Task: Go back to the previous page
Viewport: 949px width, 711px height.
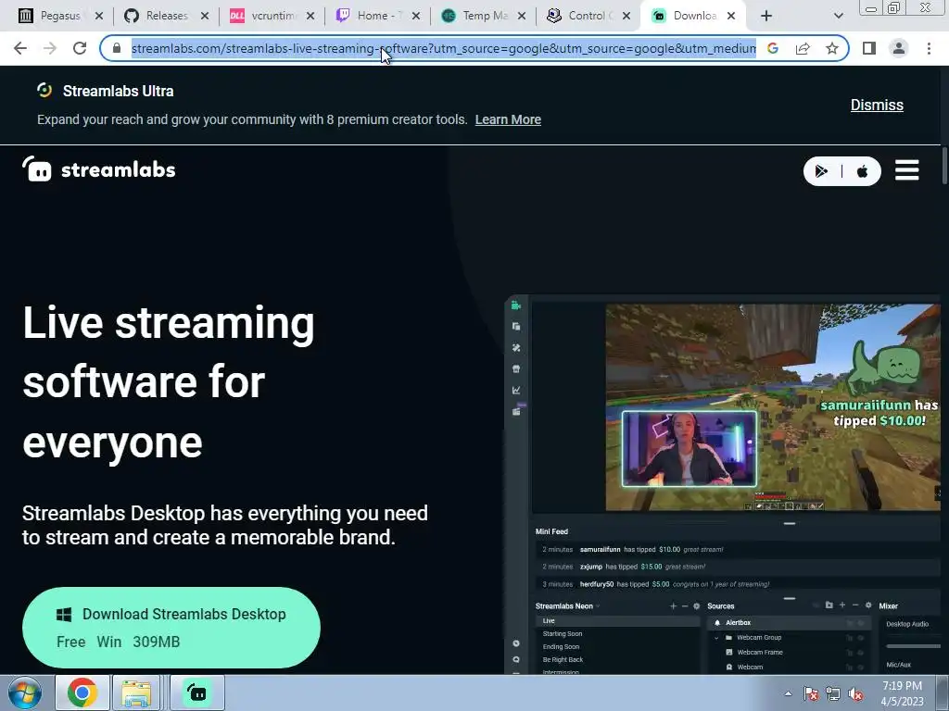Action: pyautogui.click(x=20, y=48)
